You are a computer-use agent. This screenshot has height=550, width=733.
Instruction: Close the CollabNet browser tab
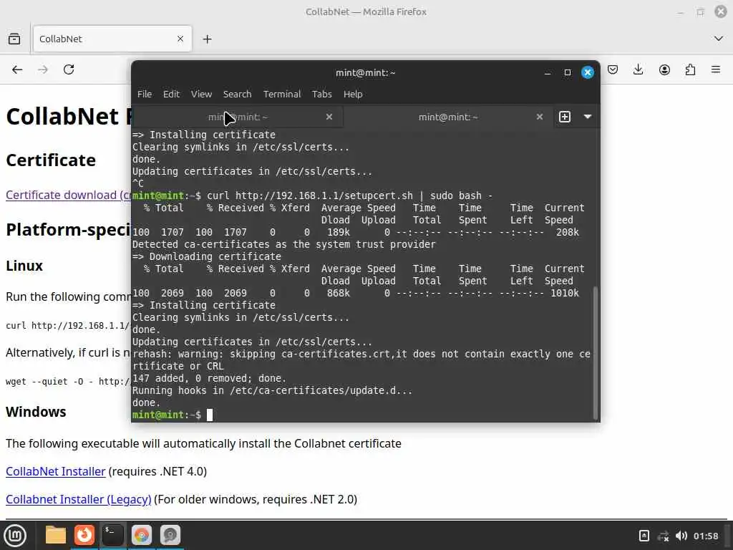180,39
